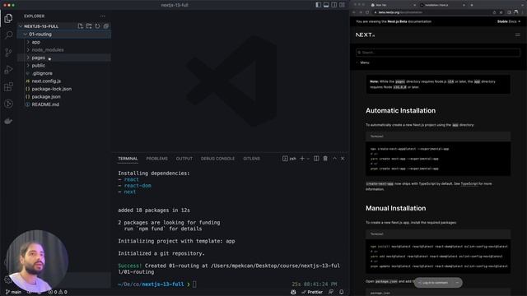Focus the zsh terminal prompt
The width and height of the screenshot is (527, 296).
(x=194, y=284)
